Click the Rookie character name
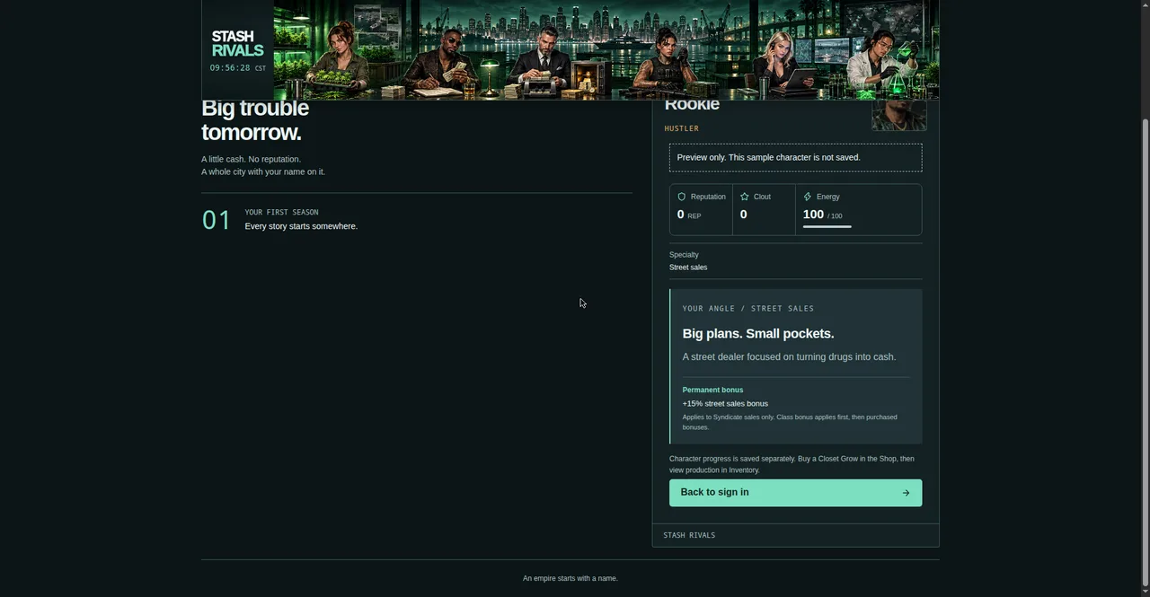1150x597 pixels. pyautogui.click(x=692, y=105)
